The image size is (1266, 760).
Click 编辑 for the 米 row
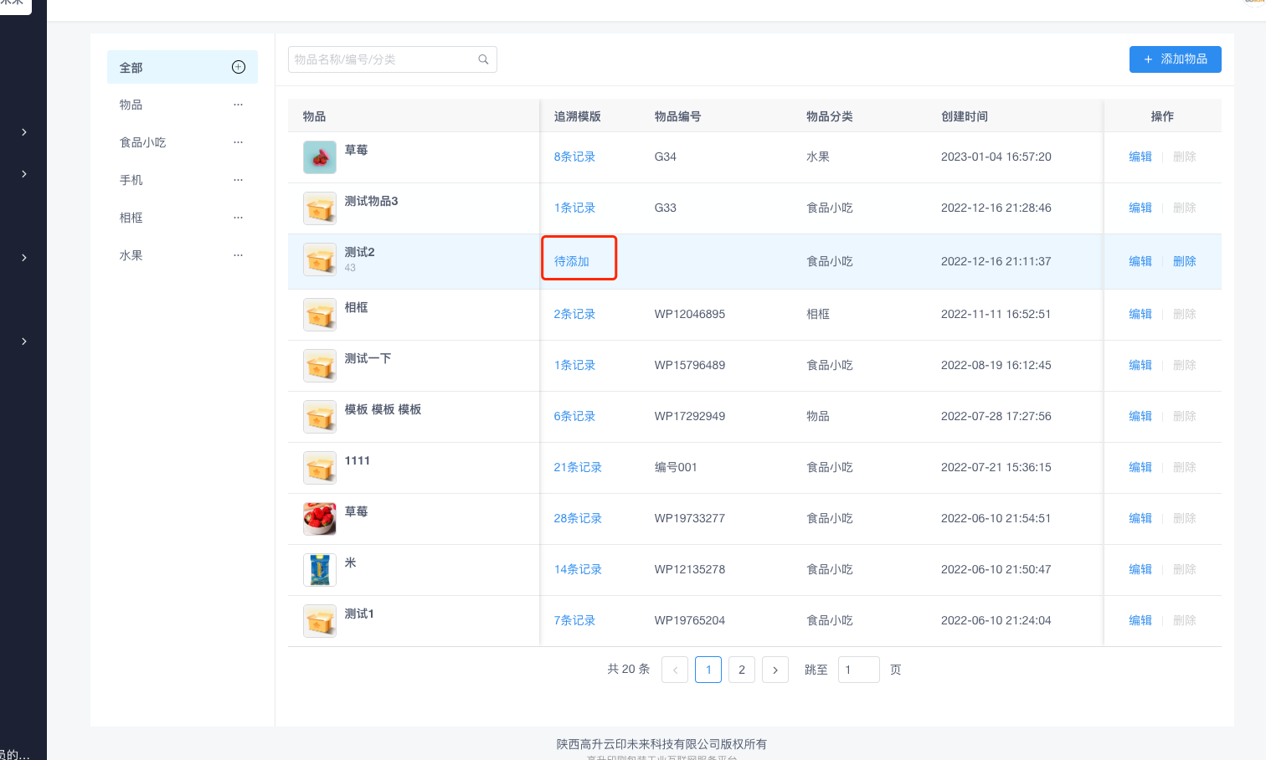pos(1140,569)
